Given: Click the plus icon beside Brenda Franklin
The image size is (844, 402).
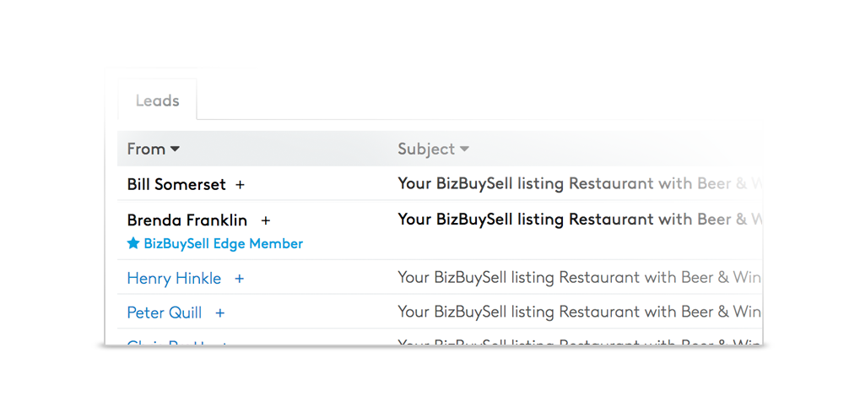Looking at the screenshot, I should click(266, 220).
